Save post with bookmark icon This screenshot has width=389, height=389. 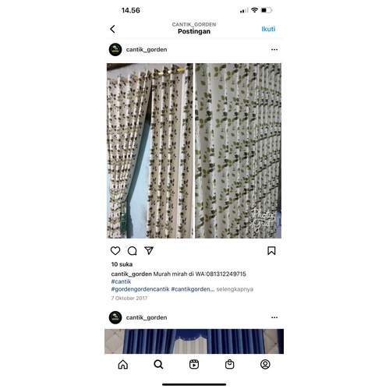271,251
